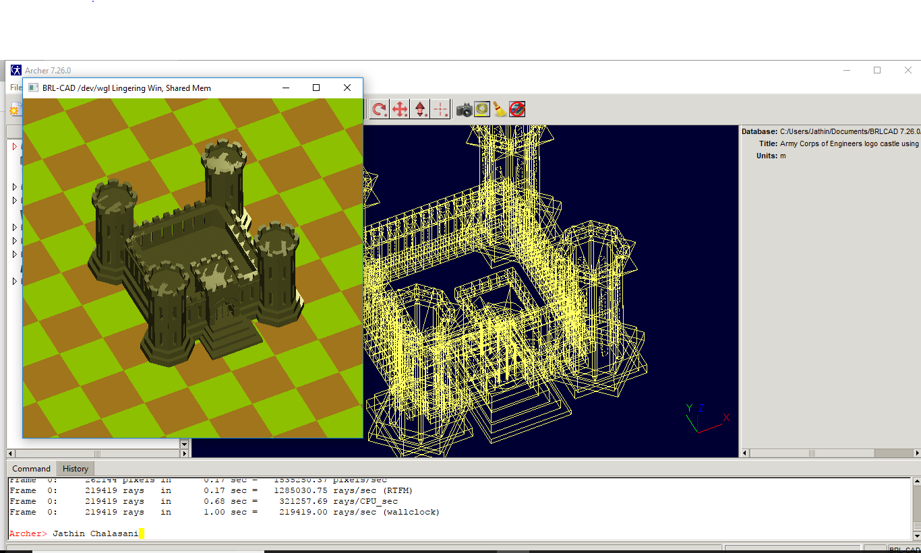Close the Archer 7.26.0 window

pos(908,70)
